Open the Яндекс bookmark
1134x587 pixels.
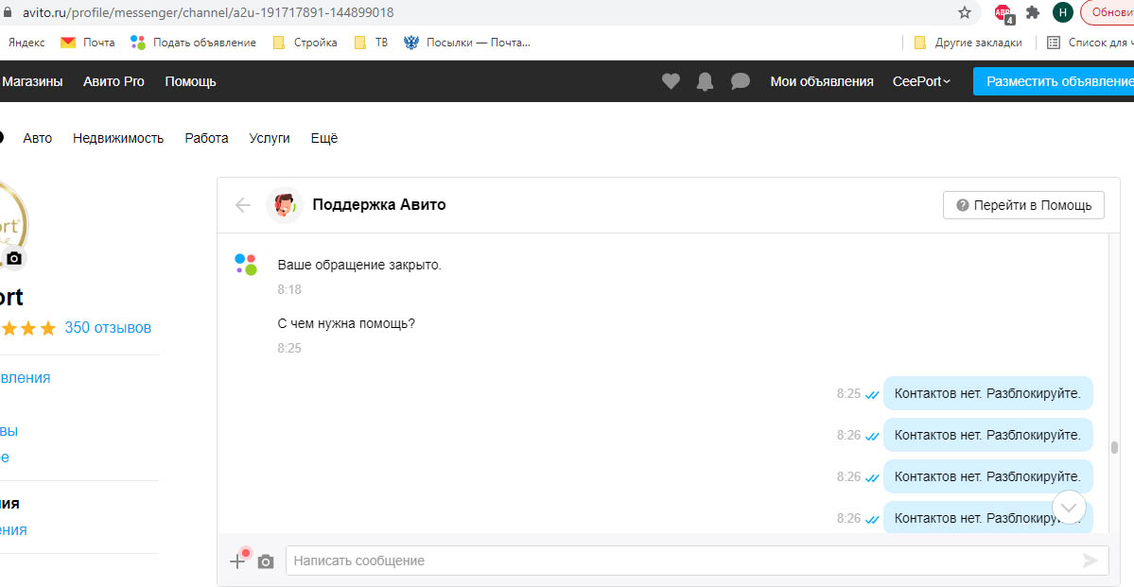[x=26, y=43]
